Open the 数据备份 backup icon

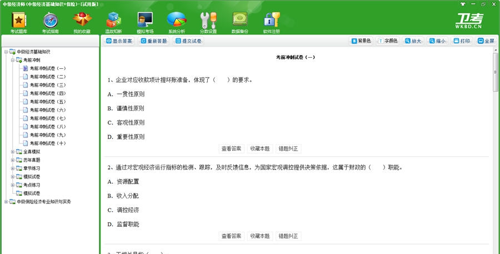pyautogui.click(x=240, y=22)
